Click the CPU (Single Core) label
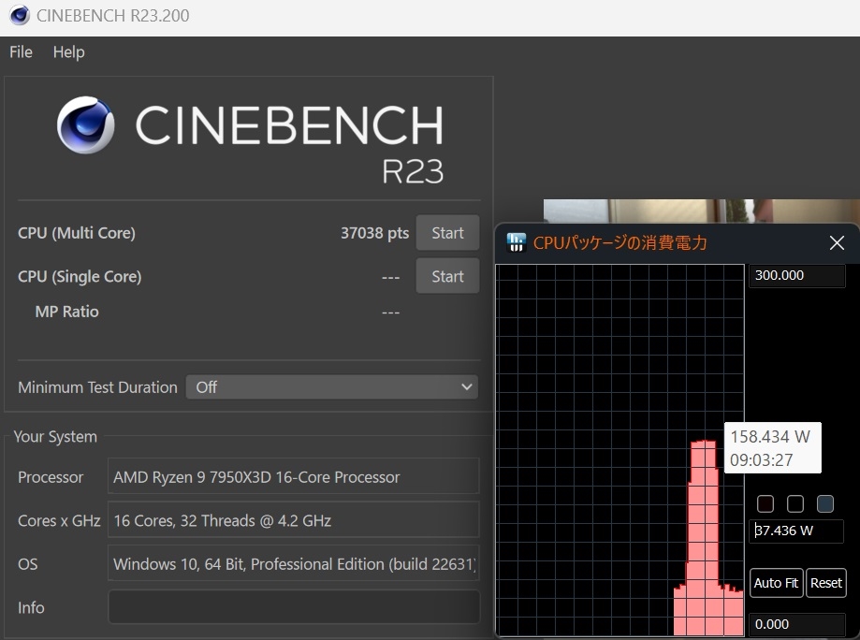The image size is (860, 640). click(80, 276)
